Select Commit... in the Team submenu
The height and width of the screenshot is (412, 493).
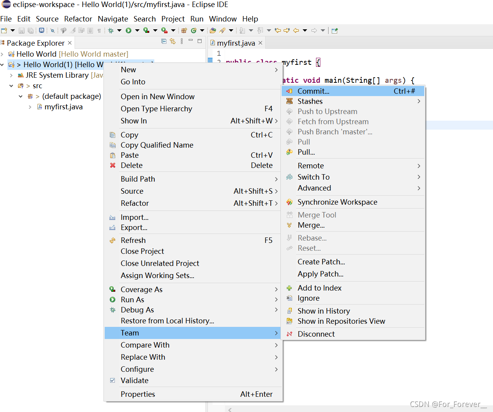(353, 91)
